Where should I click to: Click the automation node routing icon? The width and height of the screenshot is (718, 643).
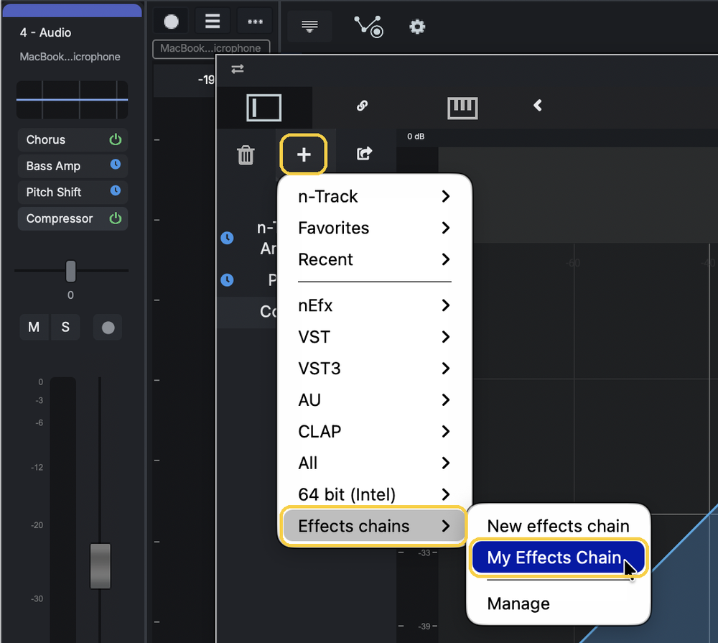[368, 27]
